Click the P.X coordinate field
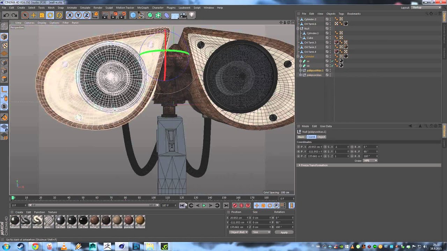The image size is (447, 251). click(313, 147)
